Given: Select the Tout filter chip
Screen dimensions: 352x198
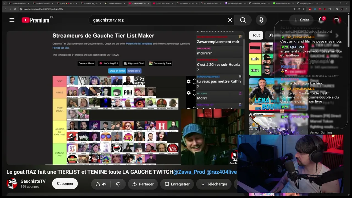Looking at the screenshot, I should (x=256, y=35).
